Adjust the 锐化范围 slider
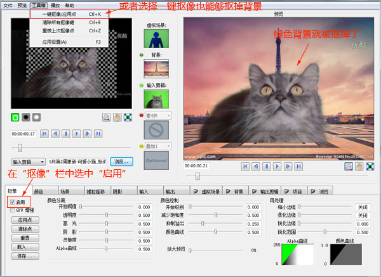 tap(325, 232)
